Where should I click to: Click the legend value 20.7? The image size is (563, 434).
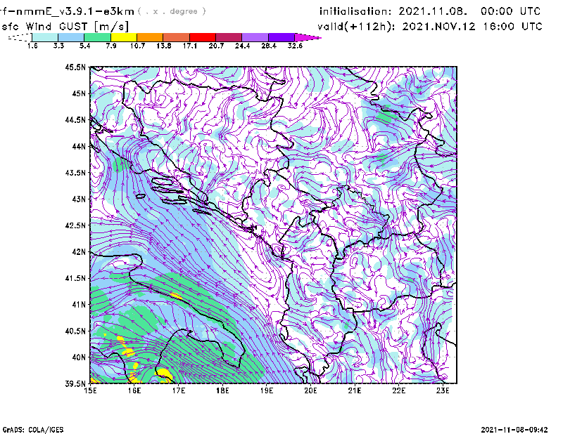click(x=216, y=46)
